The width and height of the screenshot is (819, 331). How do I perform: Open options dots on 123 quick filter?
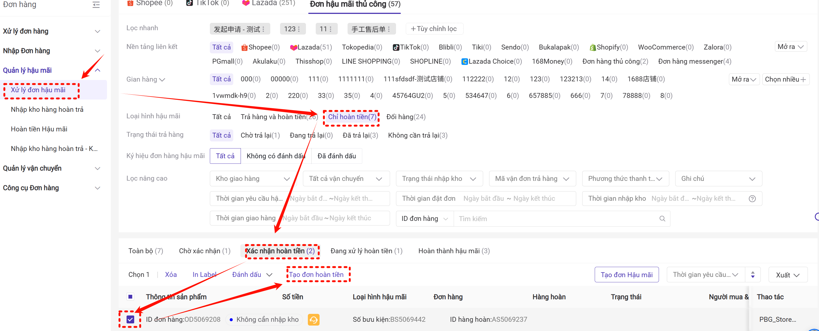click(x=299, y=29)
